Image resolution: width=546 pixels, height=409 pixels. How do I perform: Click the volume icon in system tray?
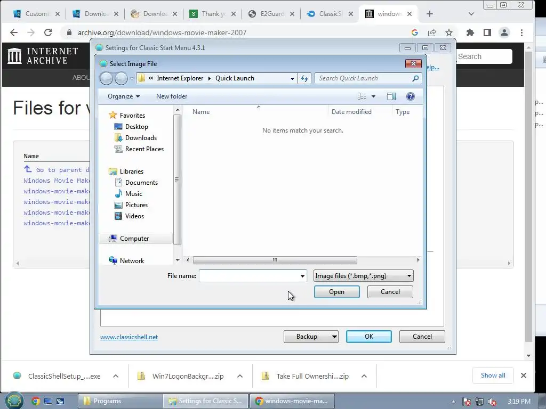click(x=492, y=402)
